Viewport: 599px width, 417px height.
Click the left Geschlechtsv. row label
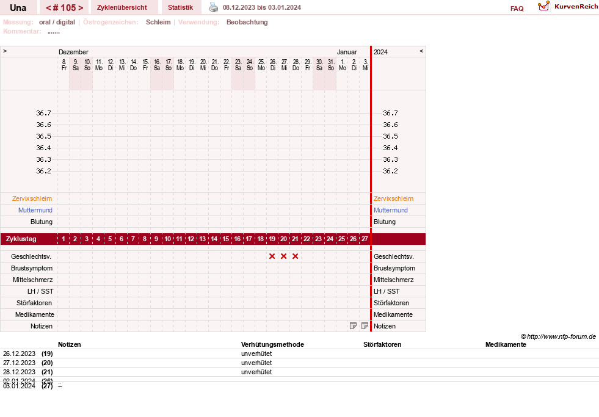tap(31, 256)
